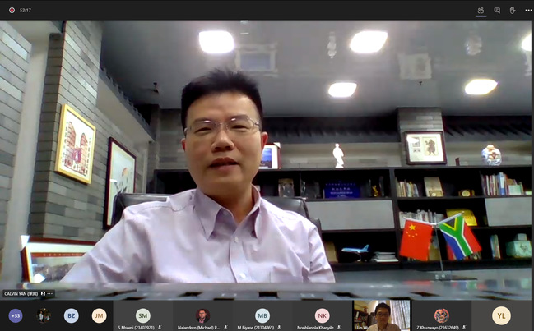Viewport: 534px width, 331px height.
Task: Click the raise hand icon
Action: tap(513, 10)
